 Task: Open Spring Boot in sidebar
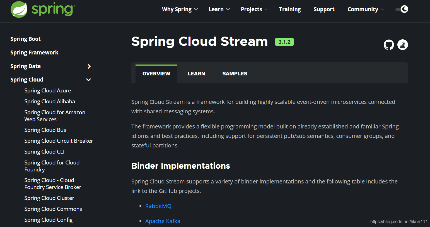coord(25,39)
